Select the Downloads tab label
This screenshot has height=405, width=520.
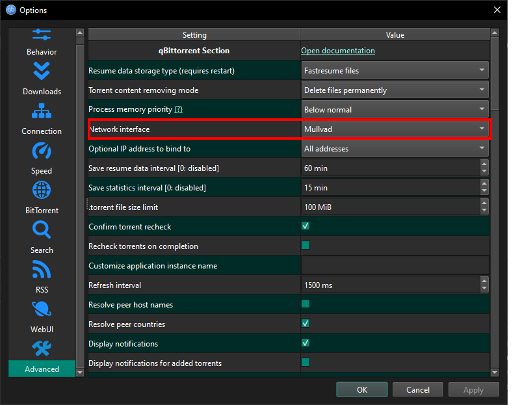tap(42, 92)
